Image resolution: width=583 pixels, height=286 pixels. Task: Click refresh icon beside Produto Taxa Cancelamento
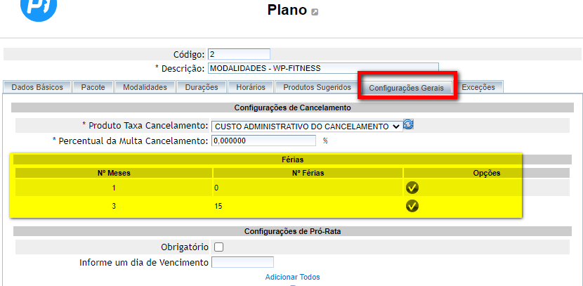408,125
